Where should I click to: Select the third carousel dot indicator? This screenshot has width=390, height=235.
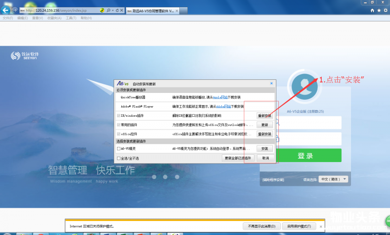[x=177, y=177]
